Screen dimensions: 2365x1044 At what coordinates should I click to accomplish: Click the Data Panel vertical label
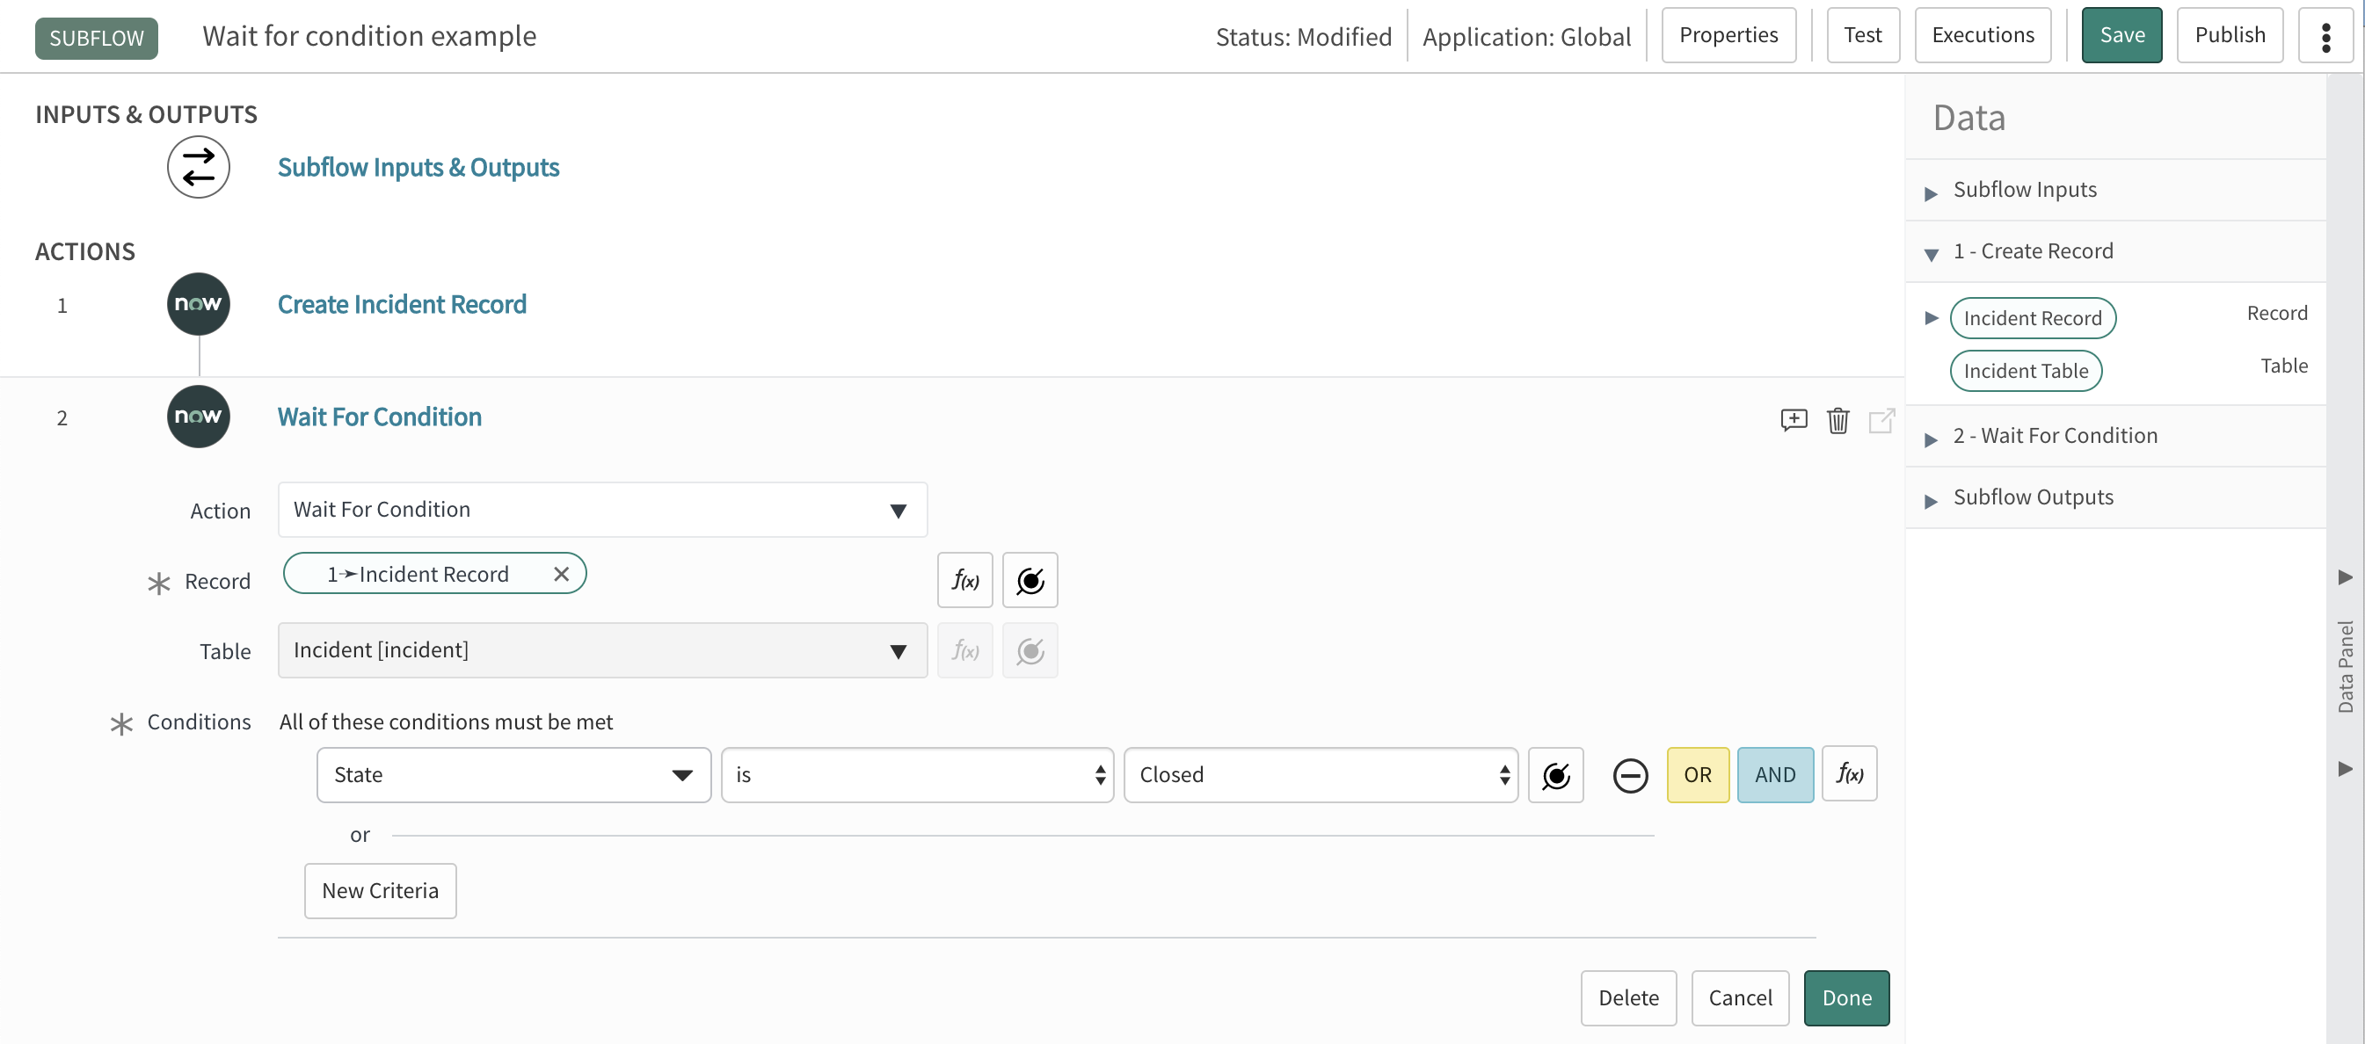[x=2345, y=667]
